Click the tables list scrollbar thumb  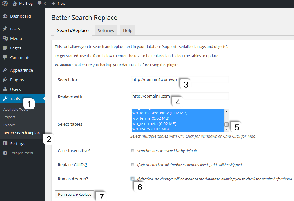tap(226, 124)
